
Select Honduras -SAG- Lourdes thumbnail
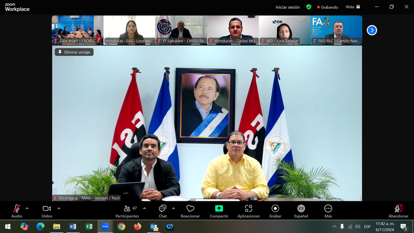tap(129, 30)
